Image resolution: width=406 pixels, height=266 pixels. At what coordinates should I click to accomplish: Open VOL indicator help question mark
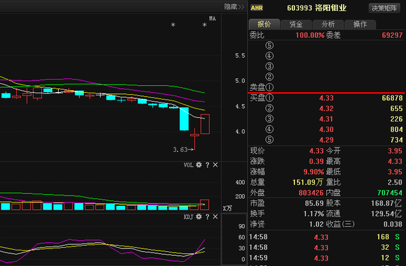207,165
